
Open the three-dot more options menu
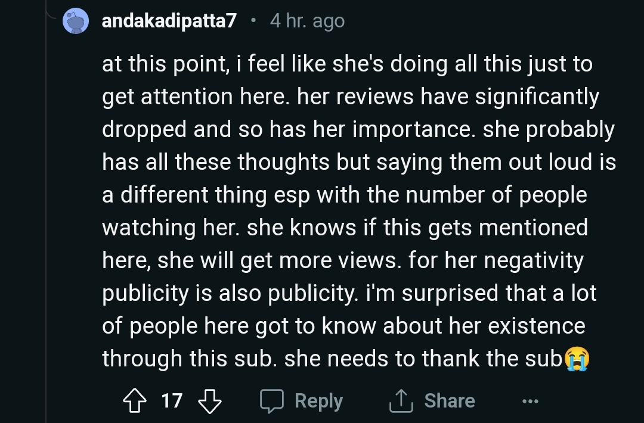530,402
